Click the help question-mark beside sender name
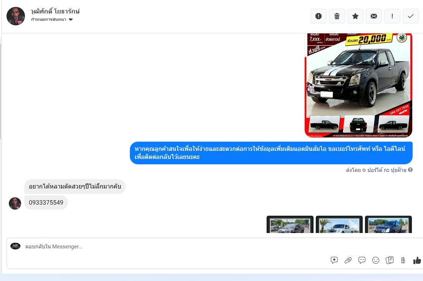Viewport: 423px width, 281px height. [410, 170]
